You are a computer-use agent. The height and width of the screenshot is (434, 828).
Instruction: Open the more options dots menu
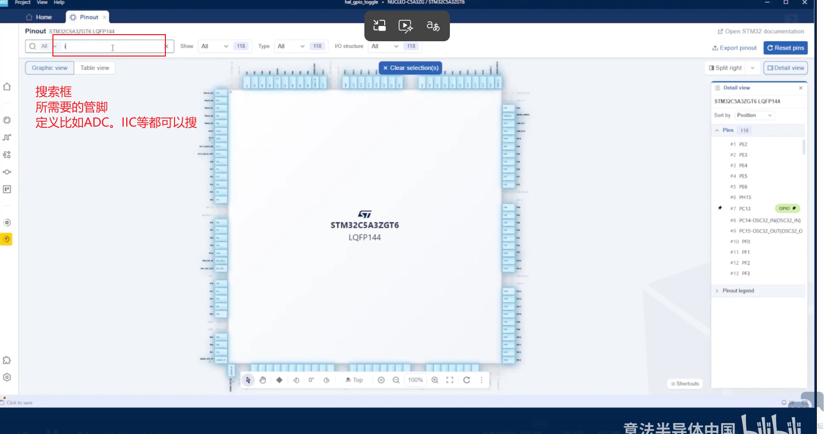click(x=481, y=380)
